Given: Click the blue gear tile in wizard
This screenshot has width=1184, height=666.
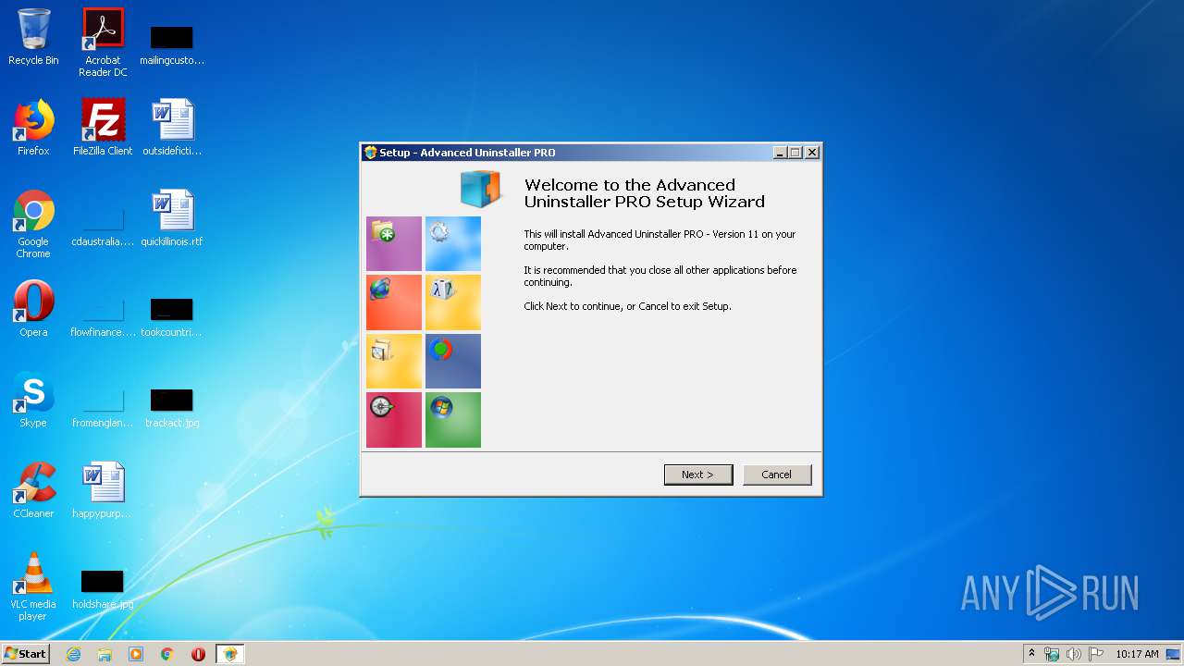Looking at the screenshot, I should click(453, 243).
